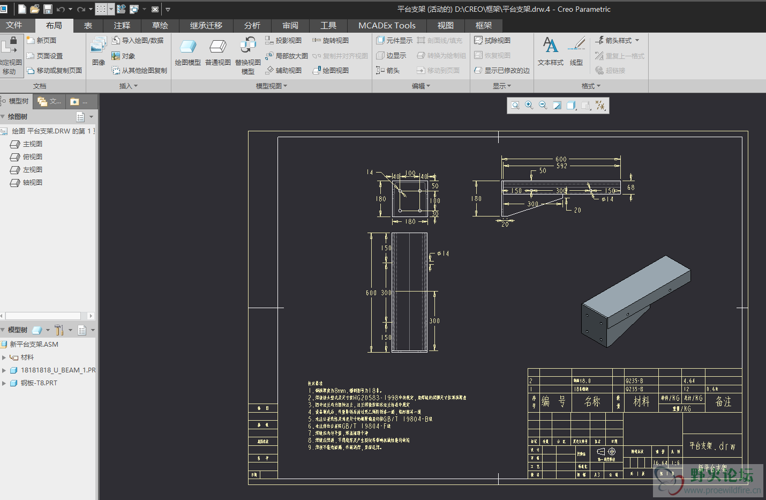766x500 pixels.
Task: Click the Open folder icon in quick access toolbar
Action: tap(35, 9)
